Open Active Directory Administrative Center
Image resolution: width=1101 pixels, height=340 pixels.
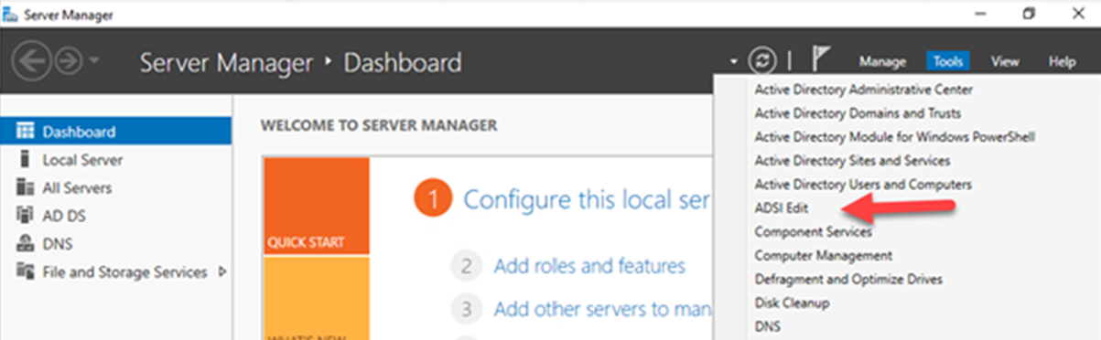[863, 90]
